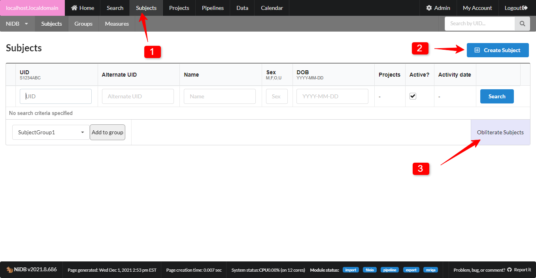Open Admin via the gear icon
This screenshot has width=536, height=278.
(429, 8)
